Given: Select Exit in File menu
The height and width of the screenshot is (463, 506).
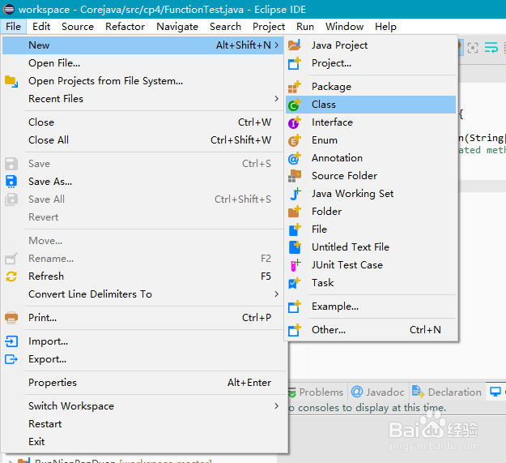Looking at the screenshot, I should [x=142, y=442].
